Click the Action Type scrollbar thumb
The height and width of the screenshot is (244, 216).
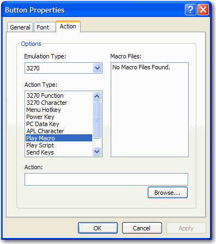97,120
